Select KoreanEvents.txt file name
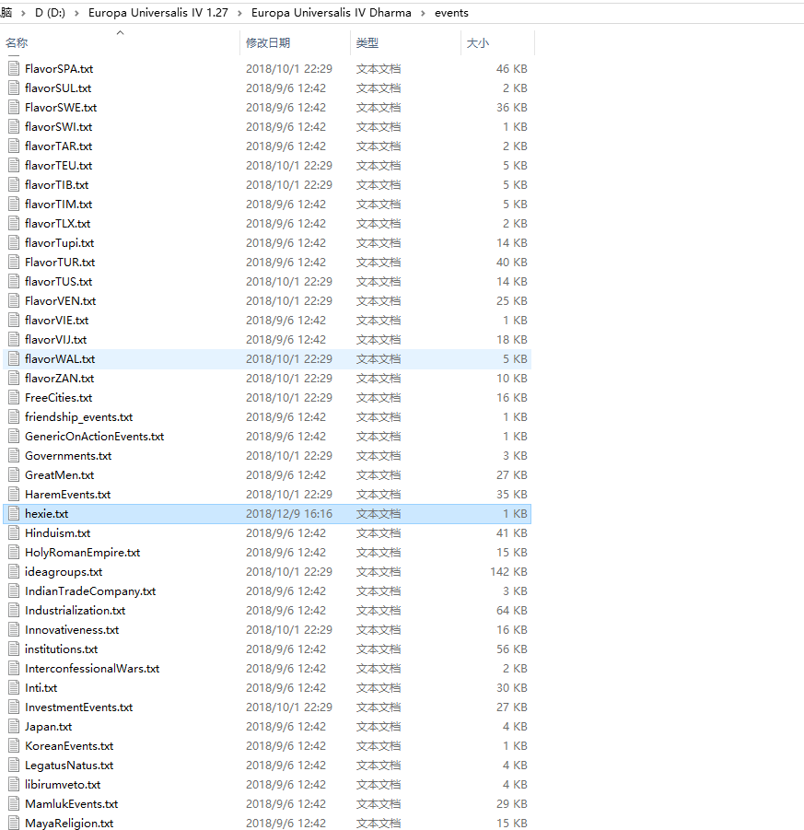Screen dimensions: 804x830 (69, 746)
